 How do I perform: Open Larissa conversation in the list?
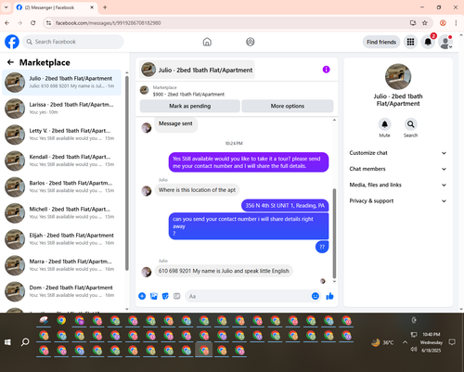pyautogui.click(x=61, y=109)
